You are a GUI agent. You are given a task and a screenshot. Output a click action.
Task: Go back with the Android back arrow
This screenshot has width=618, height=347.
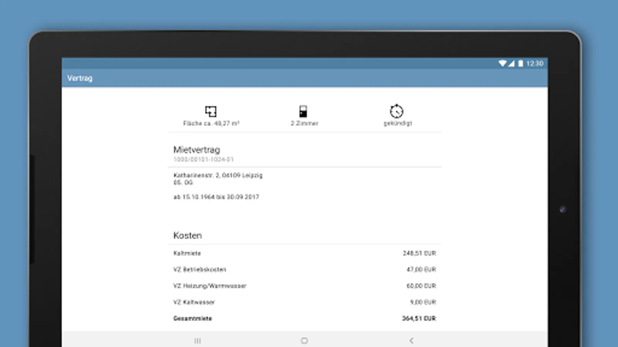(x=411, y=340)
